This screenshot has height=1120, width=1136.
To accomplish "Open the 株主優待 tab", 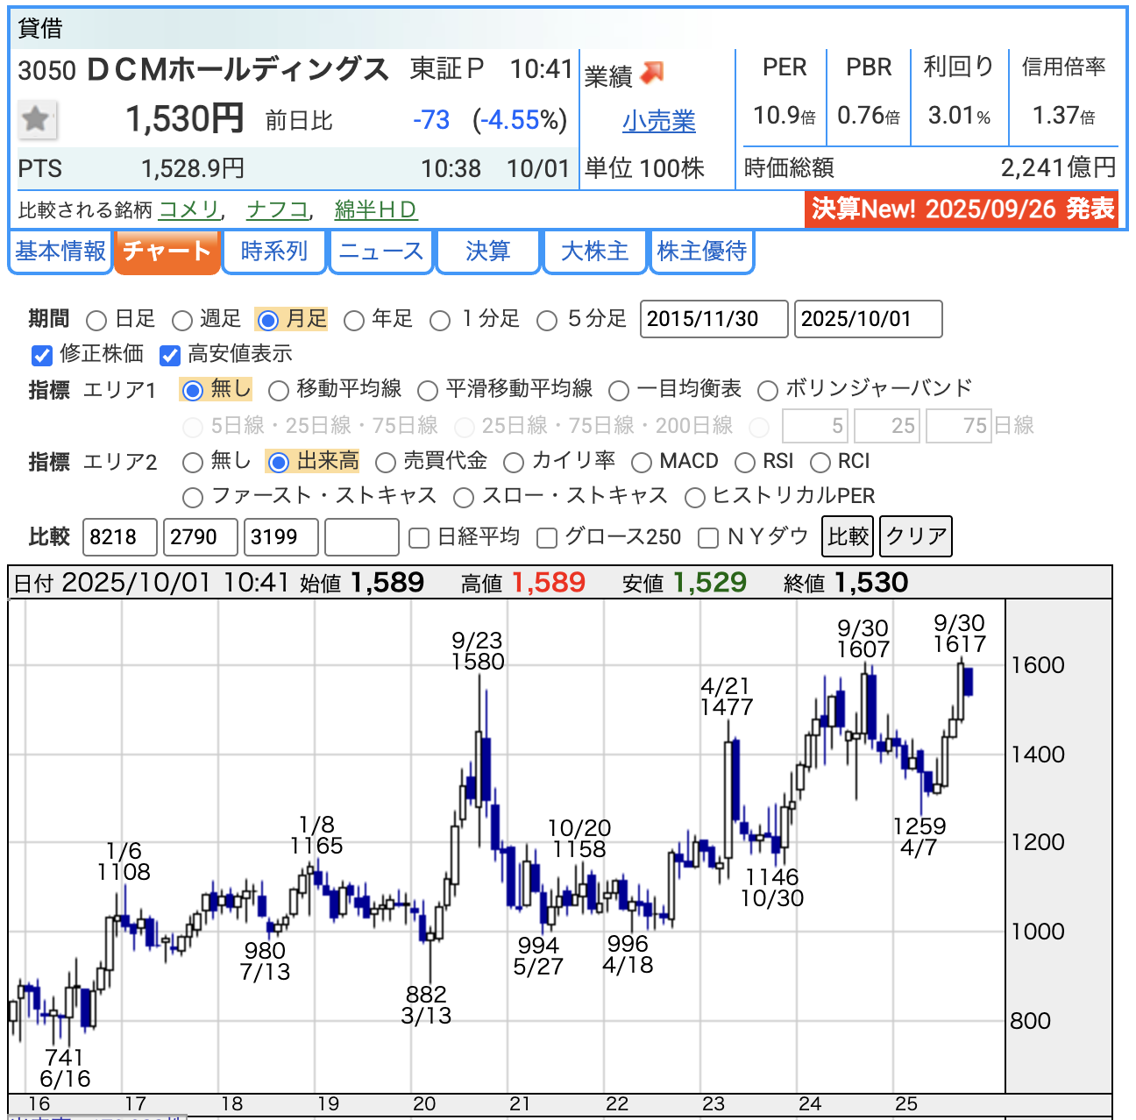I will [x=701, y=252].
